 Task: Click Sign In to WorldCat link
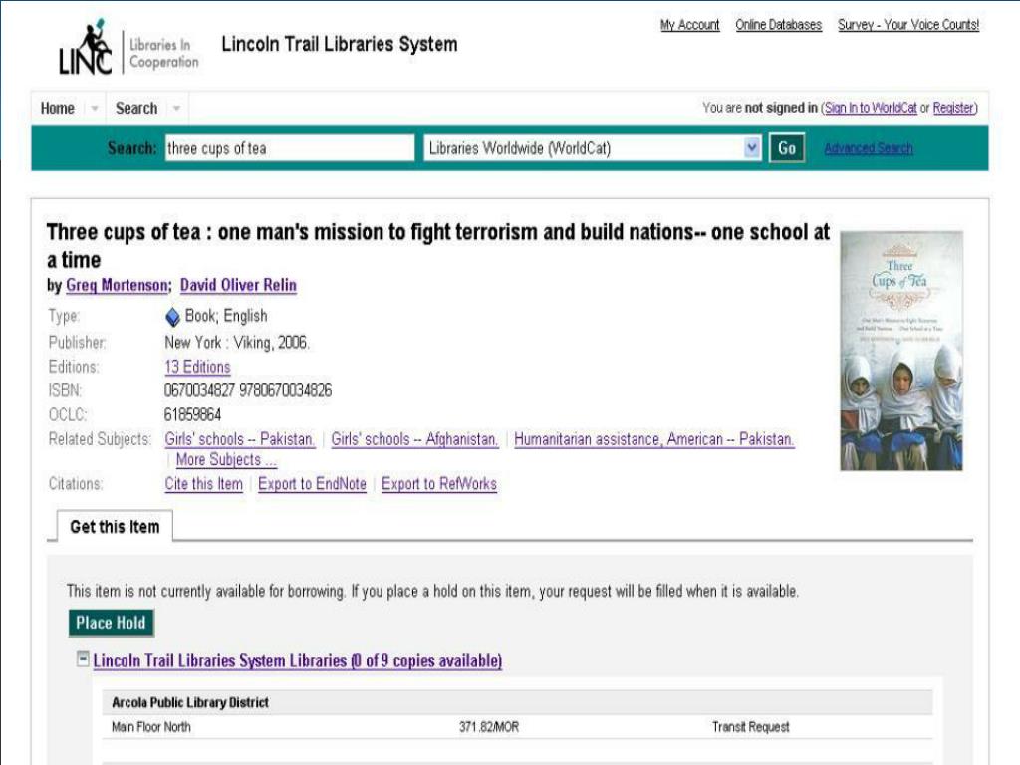[x=871, y=108]
